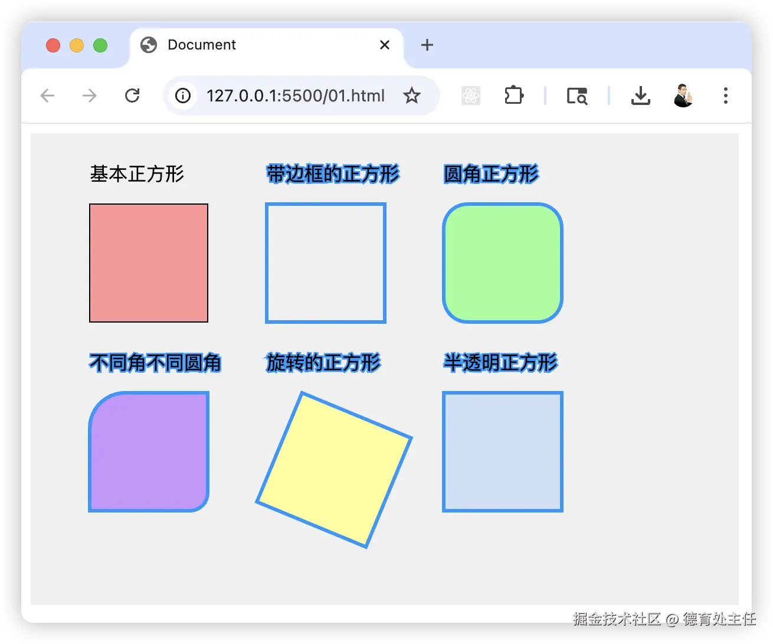773x644 pixels.
Task: Click the '半透明正方形' heading
Action: pos(500,363)
